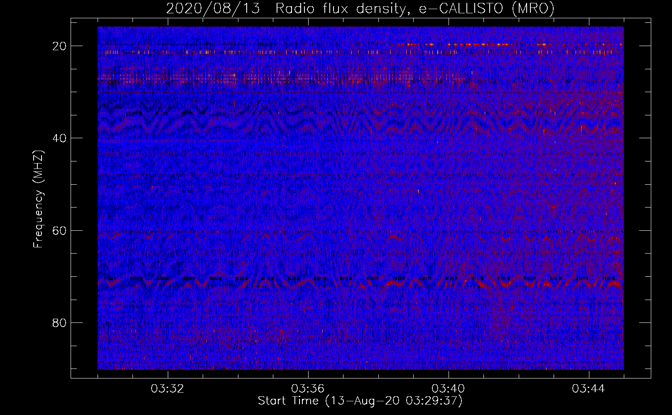Click the 03:44 time tick label

[x=589, y=389]
